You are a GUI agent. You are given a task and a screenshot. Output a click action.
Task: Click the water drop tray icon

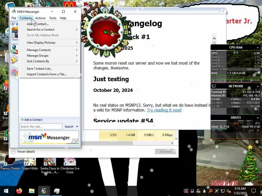coord(204,191)
